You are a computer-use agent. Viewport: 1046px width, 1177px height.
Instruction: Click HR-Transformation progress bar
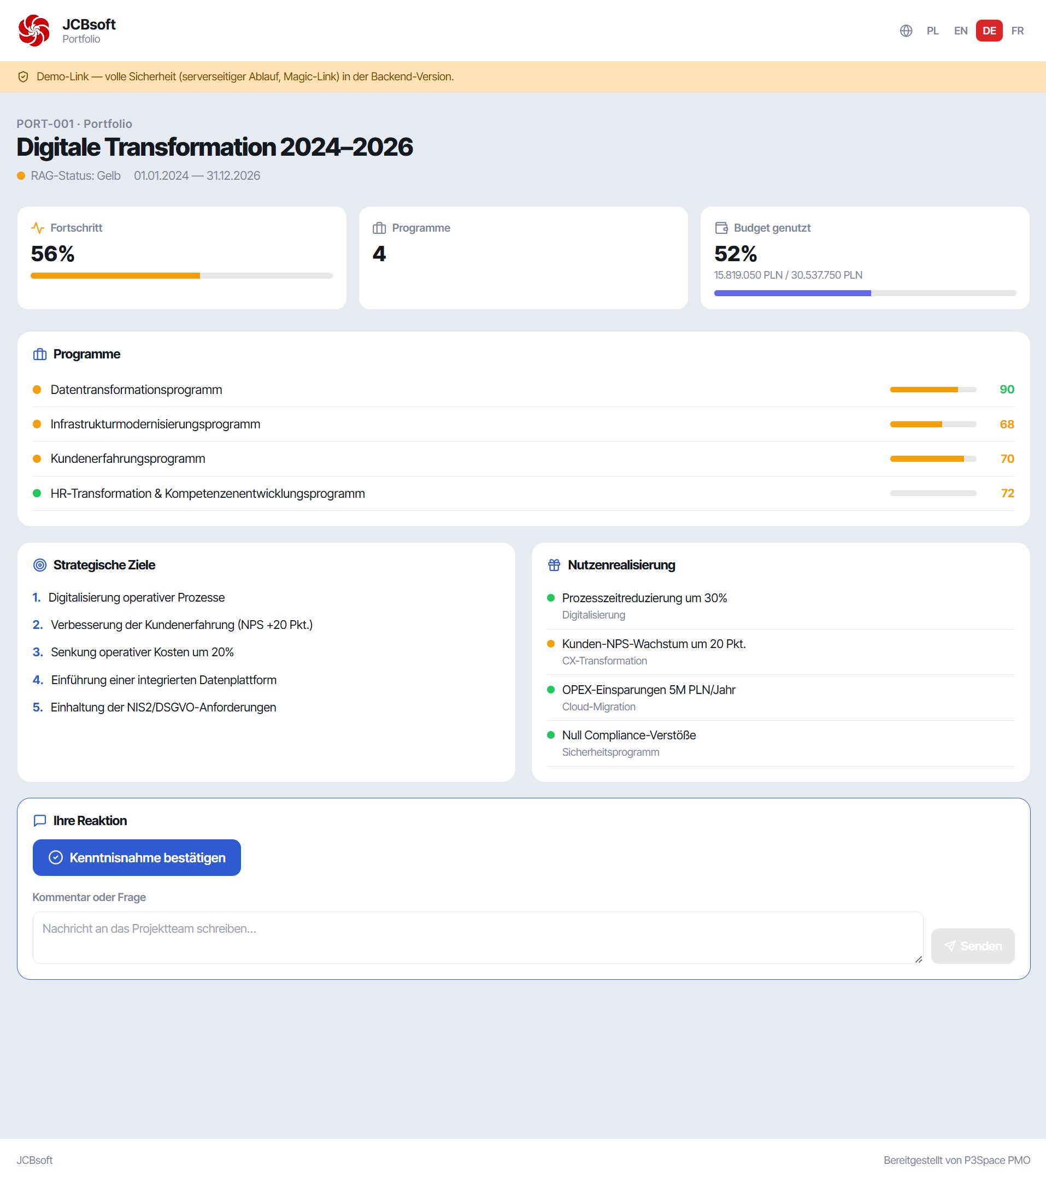point(933,493)
